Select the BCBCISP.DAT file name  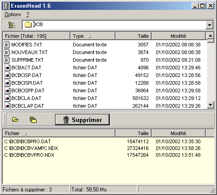pyautogui.click(x=27, y=75)
